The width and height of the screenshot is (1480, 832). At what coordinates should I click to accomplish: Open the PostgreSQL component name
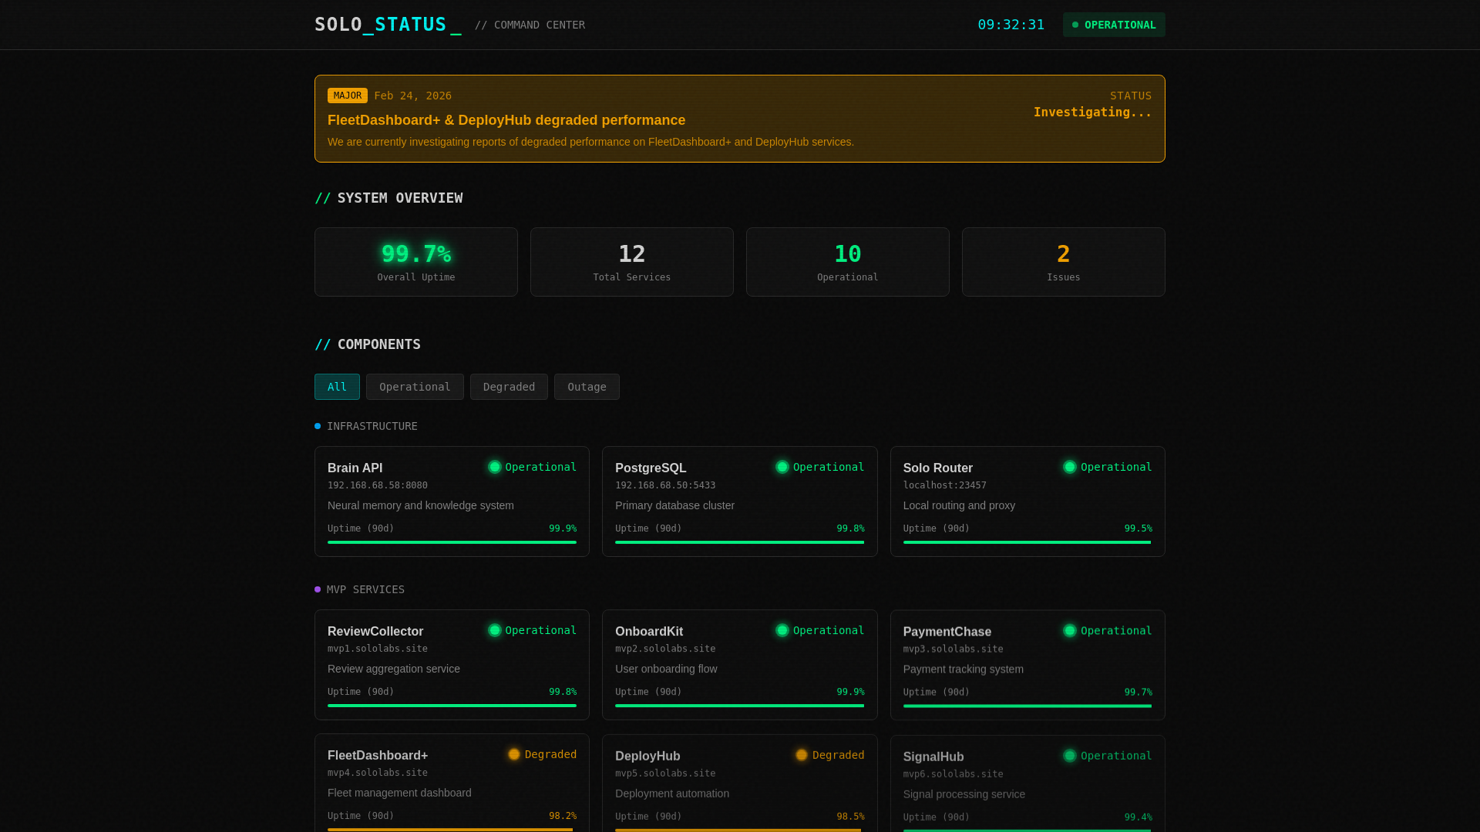point(651,468)
